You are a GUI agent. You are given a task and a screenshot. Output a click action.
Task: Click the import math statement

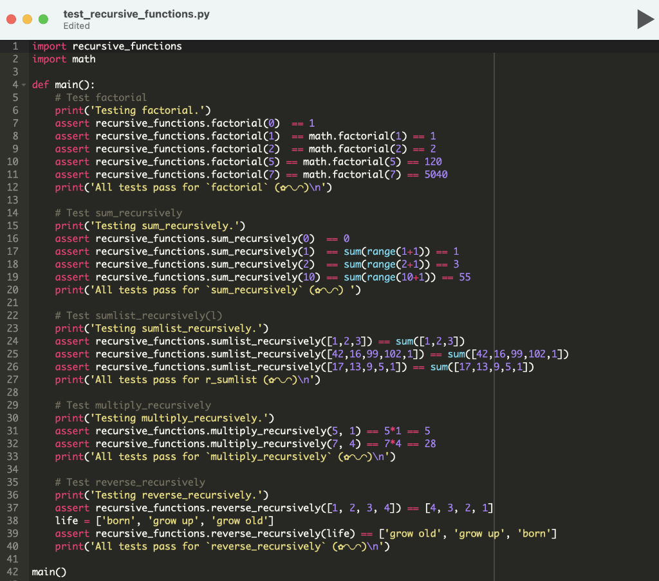click(62, 59)
